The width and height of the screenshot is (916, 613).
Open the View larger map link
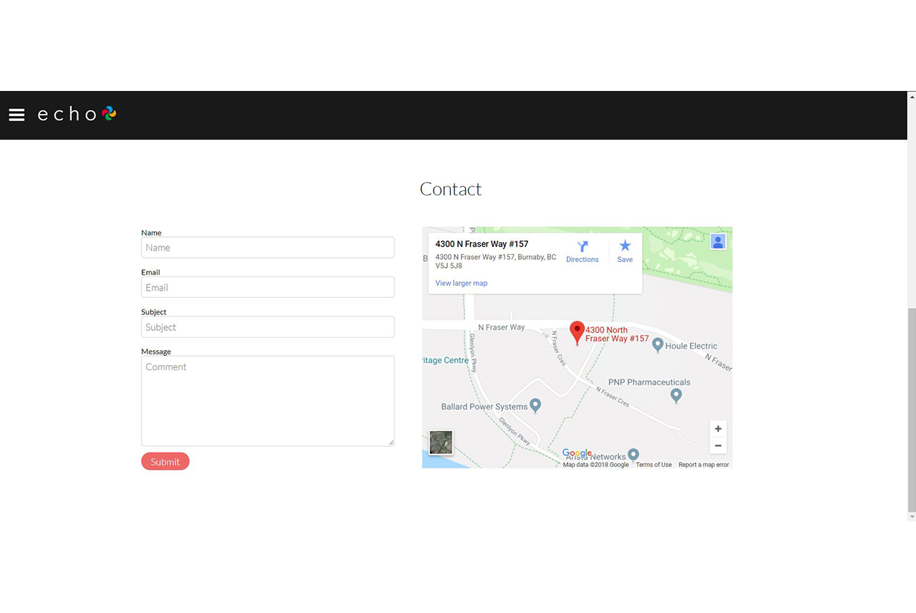[x=461, y=283]
